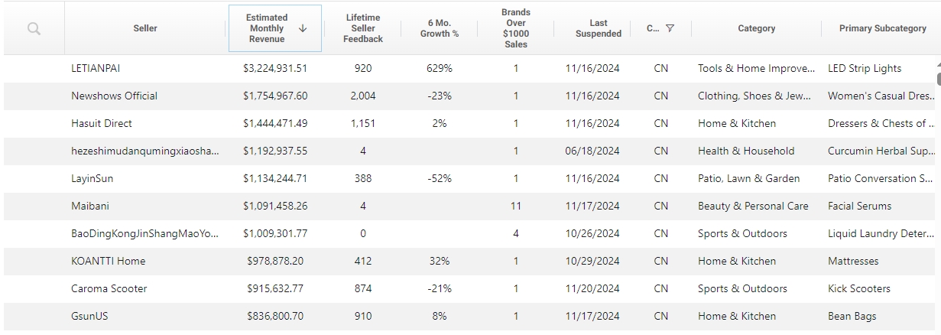Viewport: 941px width, 335px height.
Task: Sort by the Last Suspended column
Action: [599, 28]
